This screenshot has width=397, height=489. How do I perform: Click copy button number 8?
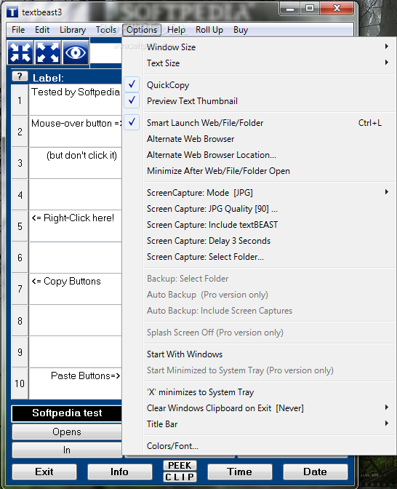coord(20,321)
